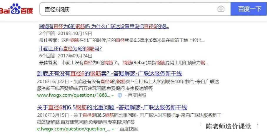Click the Baidu logo
Screen dimensions: 267x137
(x=16, y=9)
